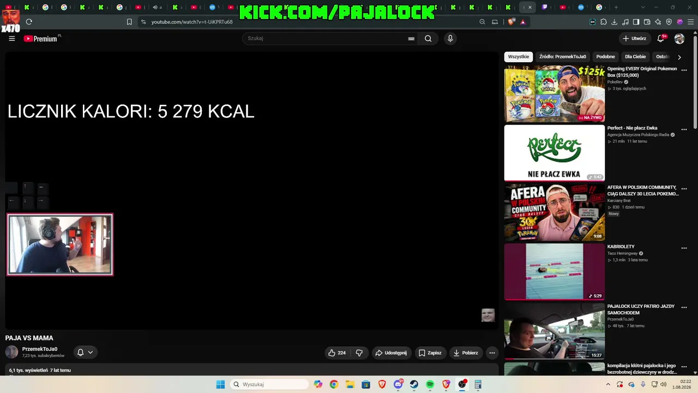Open Brave Rewards triangle icon

(x=523, y=22)
